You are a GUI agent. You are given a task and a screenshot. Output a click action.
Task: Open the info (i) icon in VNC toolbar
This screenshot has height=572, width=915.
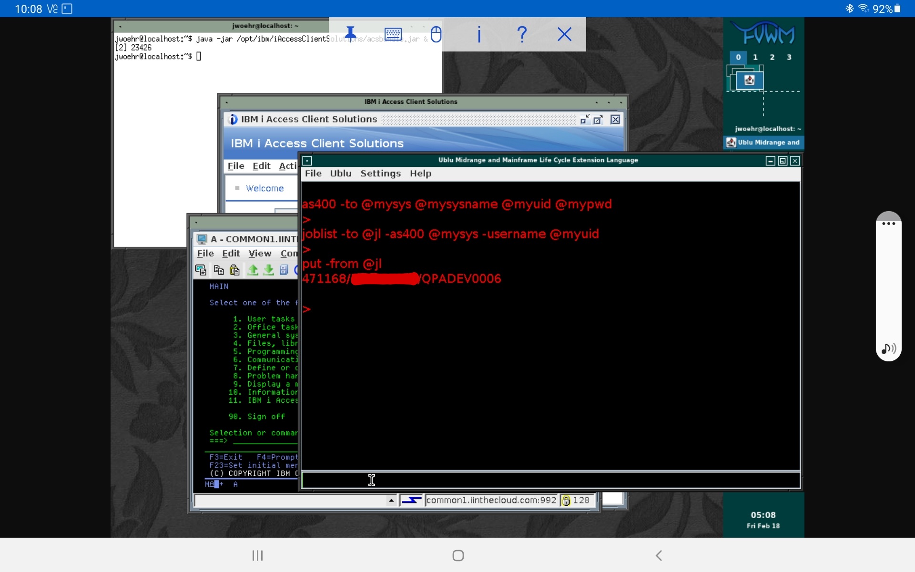(479, 34)
